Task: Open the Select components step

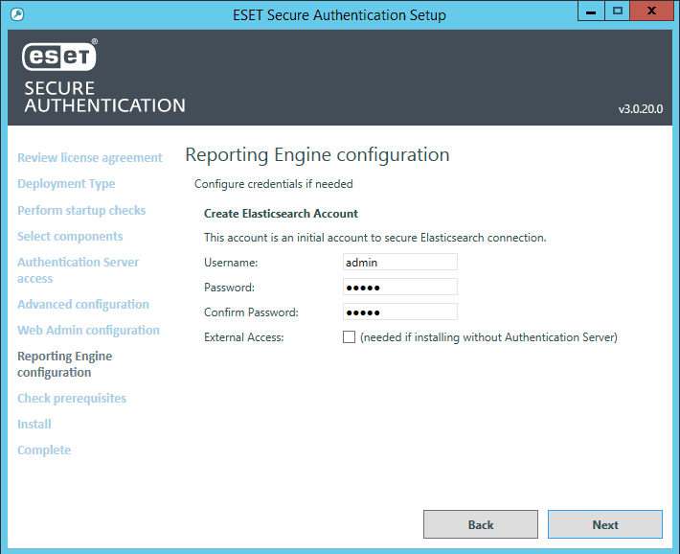Action: click(70, 236)
